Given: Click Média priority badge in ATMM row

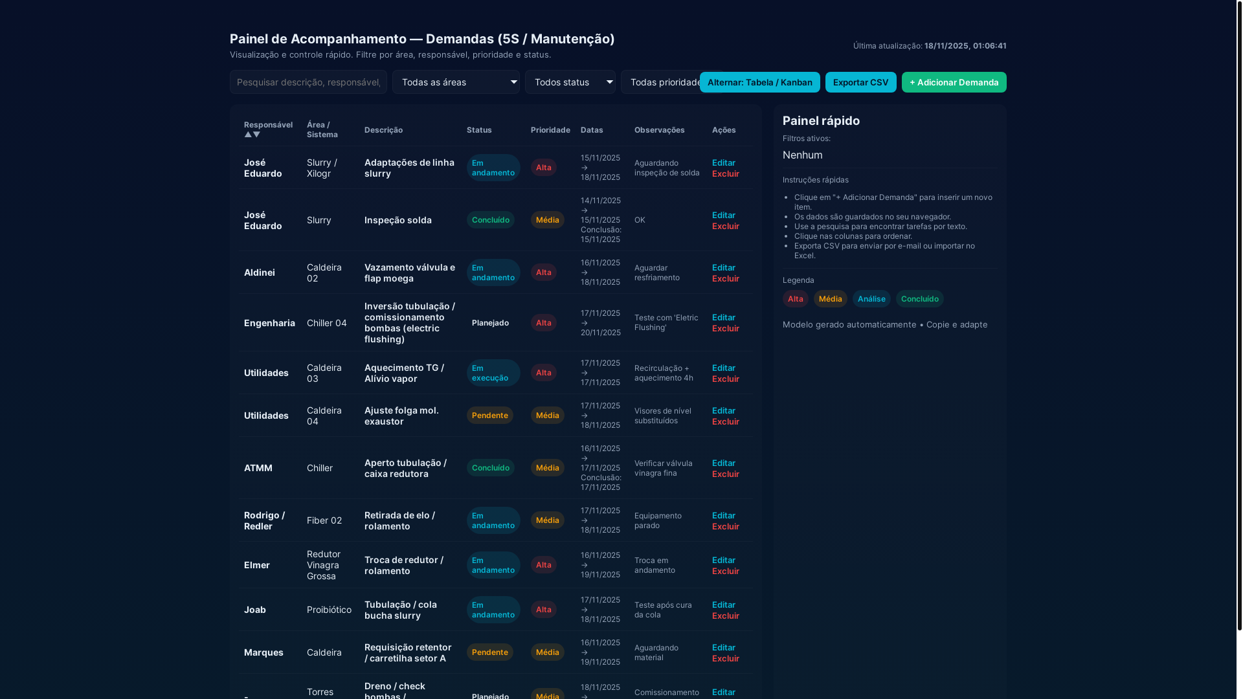Looking at the screenshot, I should pyautogui.click(x=548, y=468).
